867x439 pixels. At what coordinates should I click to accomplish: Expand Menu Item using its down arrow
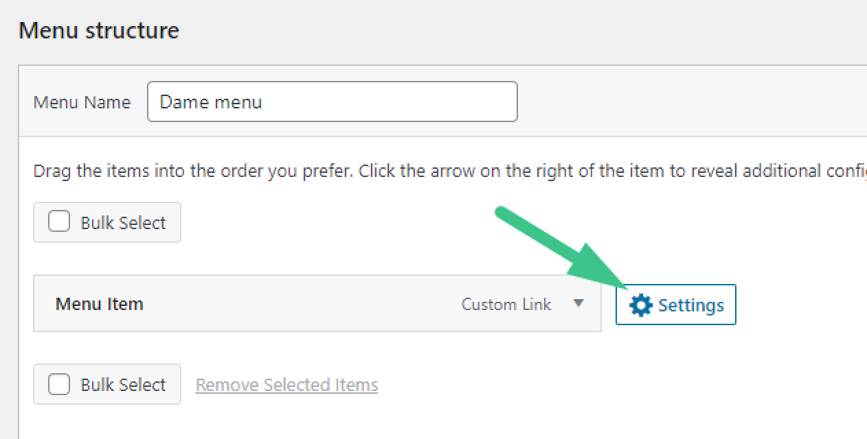(578, 303)
